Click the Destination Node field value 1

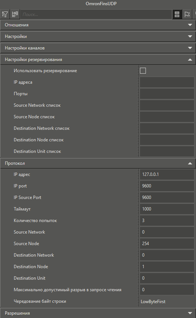click(x=167, y=266)
